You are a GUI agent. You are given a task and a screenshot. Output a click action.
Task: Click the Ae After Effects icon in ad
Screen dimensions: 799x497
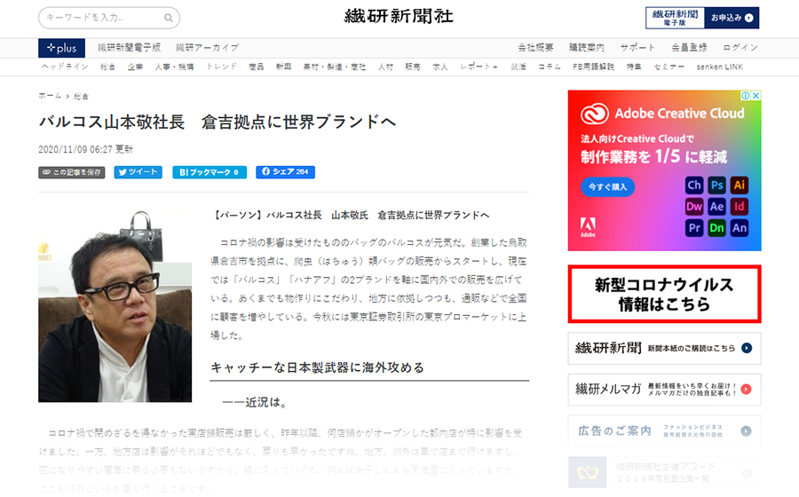(x=716, y=207)
